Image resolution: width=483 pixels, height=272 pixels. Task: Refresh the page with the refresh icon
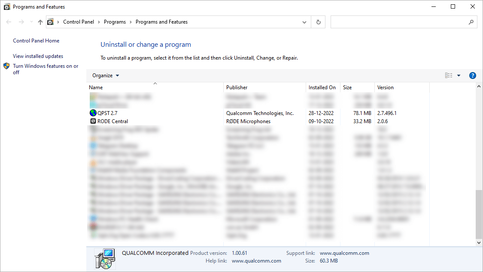318,22
